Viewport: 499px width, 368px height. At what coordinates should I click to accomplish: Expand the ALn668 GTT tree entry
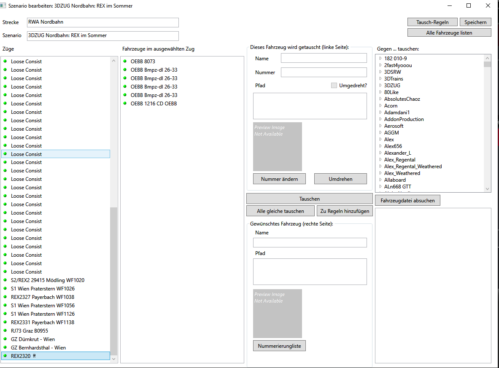[380, 187]
